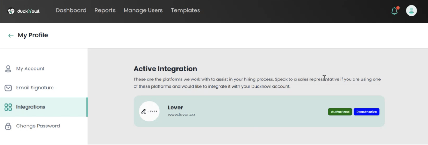Open the Email Signature section label
This screenshot has height=145, width=428.
point(35,88)
